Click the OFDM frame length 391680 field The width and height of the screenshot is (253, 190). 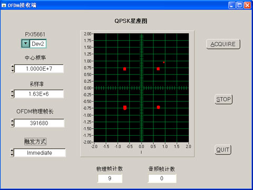coord(39,123)
